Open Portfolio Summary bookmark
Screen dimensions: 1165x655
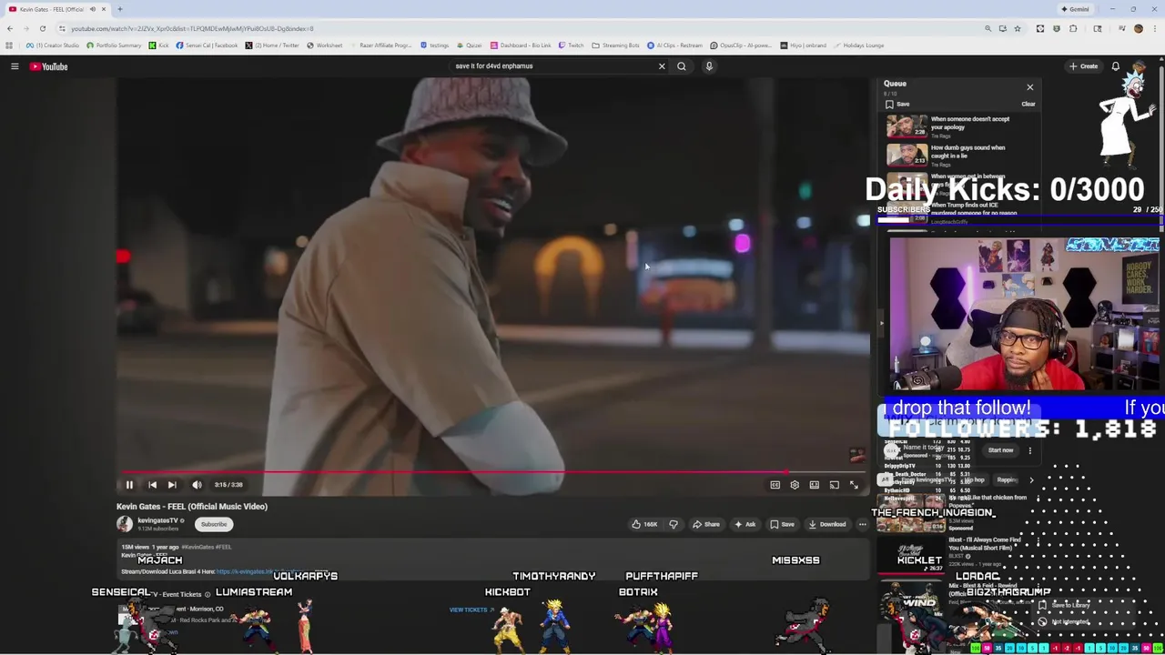(x=114, y=45)
